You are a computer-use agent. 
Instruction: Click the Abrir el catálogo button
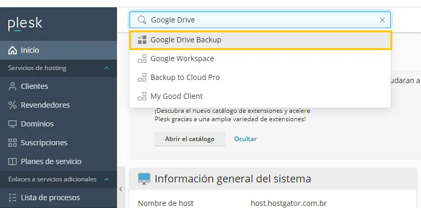click(190, 139)
